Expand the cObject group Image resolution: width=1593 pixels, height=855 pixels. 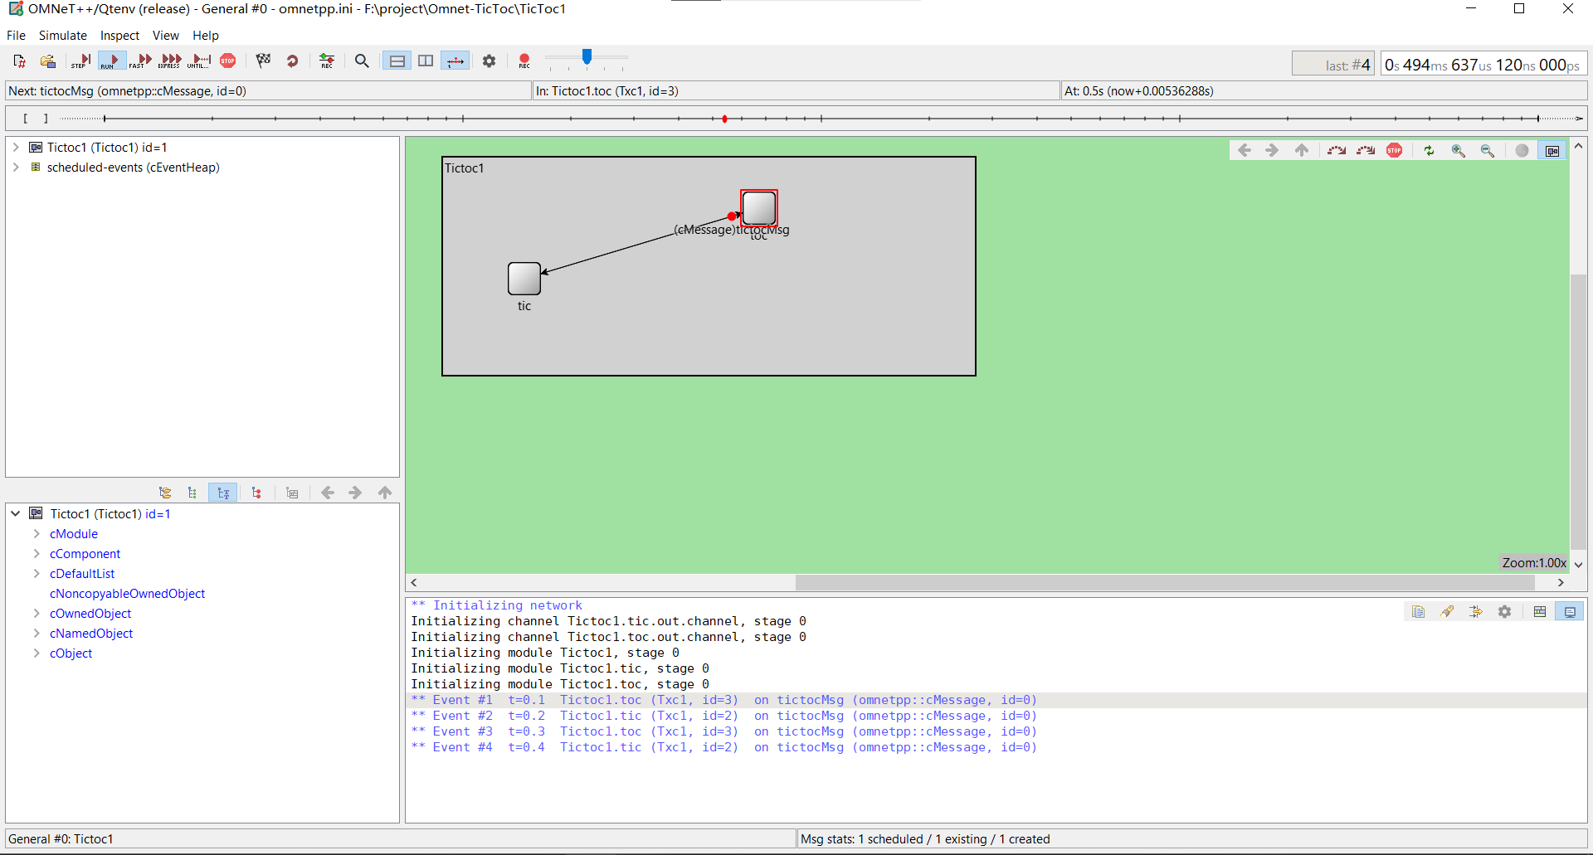pyautogui.click(x=37, y=653)
